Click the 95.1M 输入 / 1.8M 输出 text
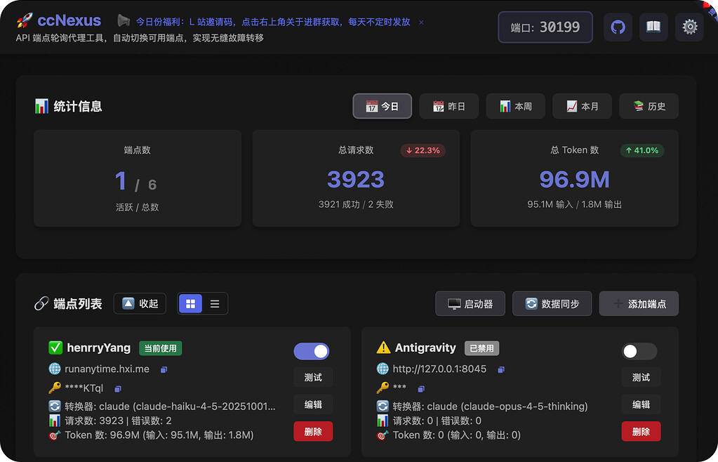718x462 pixels. point(574,204)
